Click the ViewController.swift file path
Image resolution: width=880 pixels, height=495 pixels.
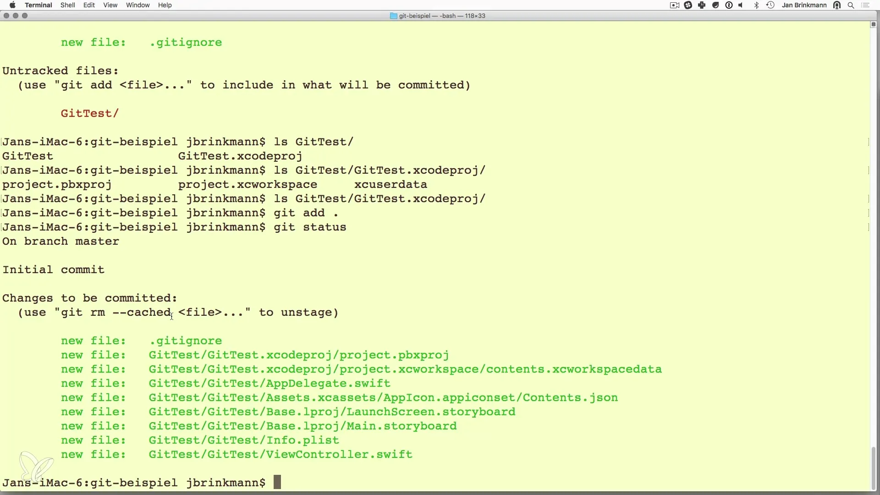coord(280,454)
